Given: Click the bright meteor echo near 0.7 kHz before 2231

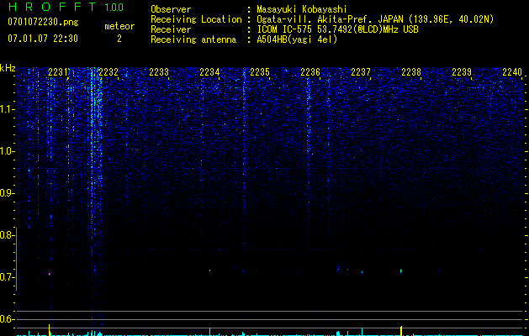Looking at the screenshot, I should pos(50,274).
